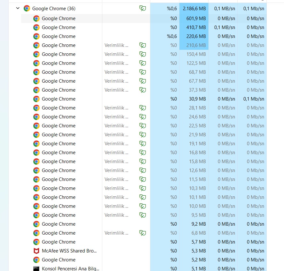Click the 9,2 MB memory value

click(x=199, y=224)
